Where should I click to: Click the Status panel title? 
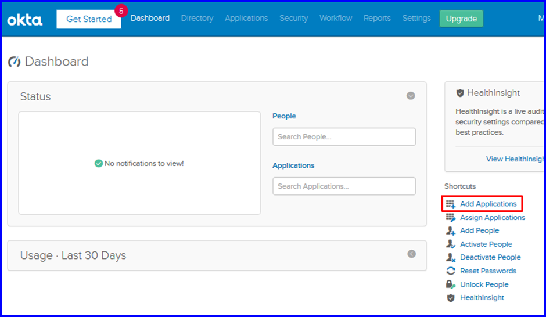(x=35, y=96)
